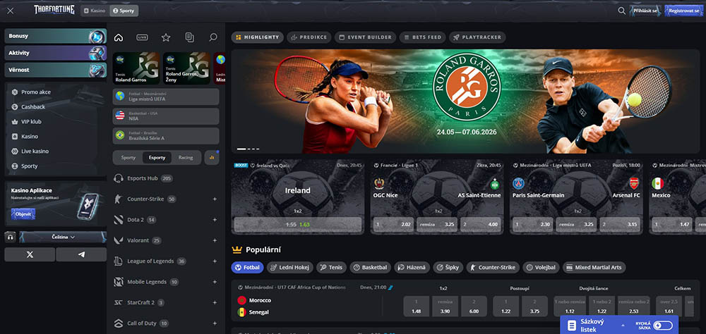Image resolution: width=706 pixels, height=334 pixels.
Task: Click the home icon in sports navigation
Action: (119, 37)
